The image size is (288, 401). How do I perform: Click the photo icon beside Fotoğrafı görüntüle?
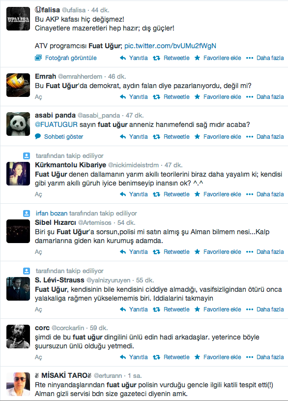point(38,58)
